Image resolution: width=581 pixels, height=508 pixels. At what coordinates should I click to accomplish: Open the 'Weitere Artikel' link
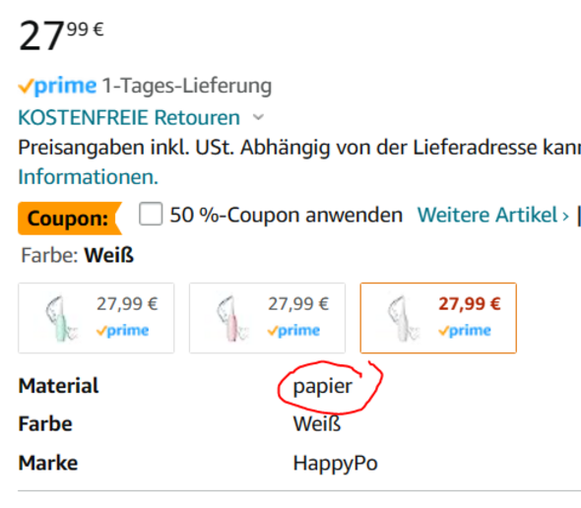[493, 215]
